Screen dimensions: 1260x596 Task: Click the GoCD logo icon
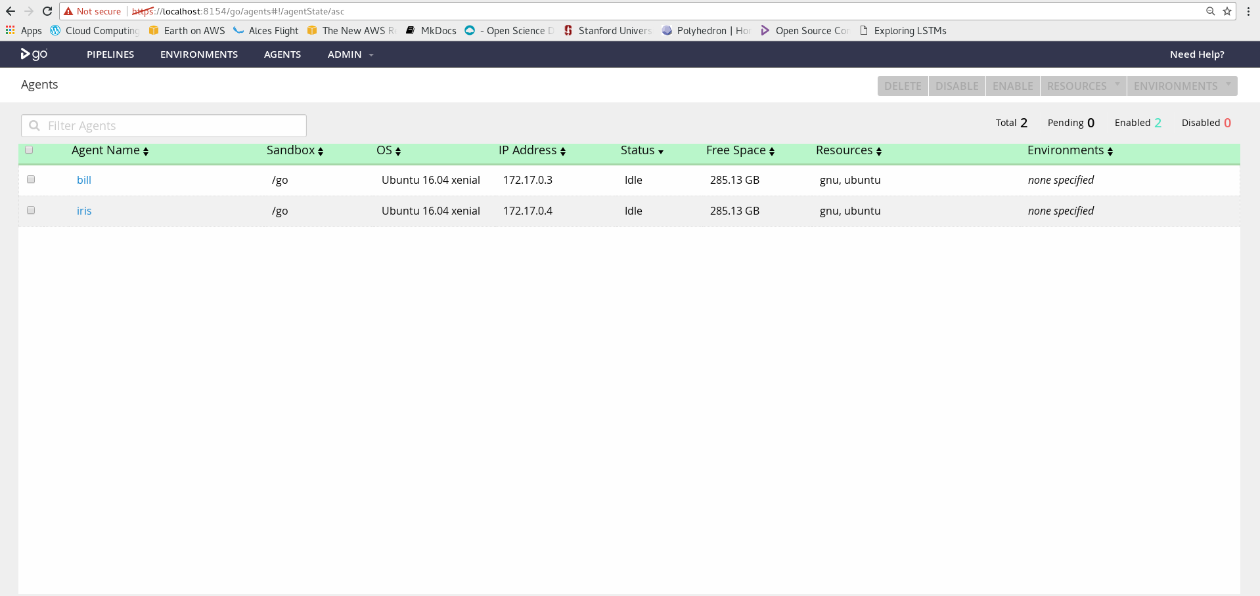point(34,54)
